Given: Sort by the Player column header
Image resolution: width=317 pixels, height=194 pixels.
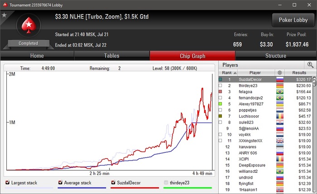Looking at the screenshot, I should pyautogui.click(x=256, y=73).
